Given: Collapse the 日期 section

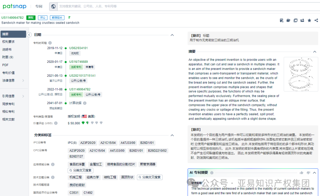Looking at the screenshot, I should click(172, 35).
